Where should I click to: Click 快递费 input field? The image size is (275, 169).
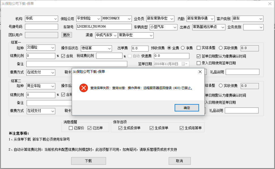point(172,56)
